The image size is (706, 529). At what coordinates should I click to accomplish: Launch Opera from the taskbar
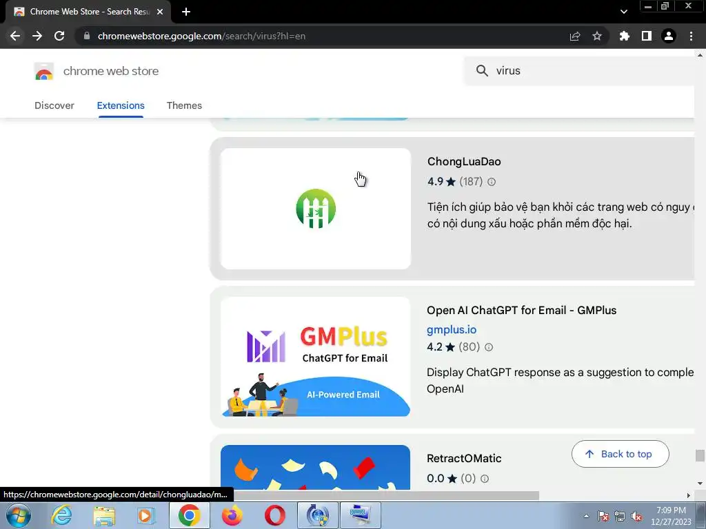(x=274, y=515)
